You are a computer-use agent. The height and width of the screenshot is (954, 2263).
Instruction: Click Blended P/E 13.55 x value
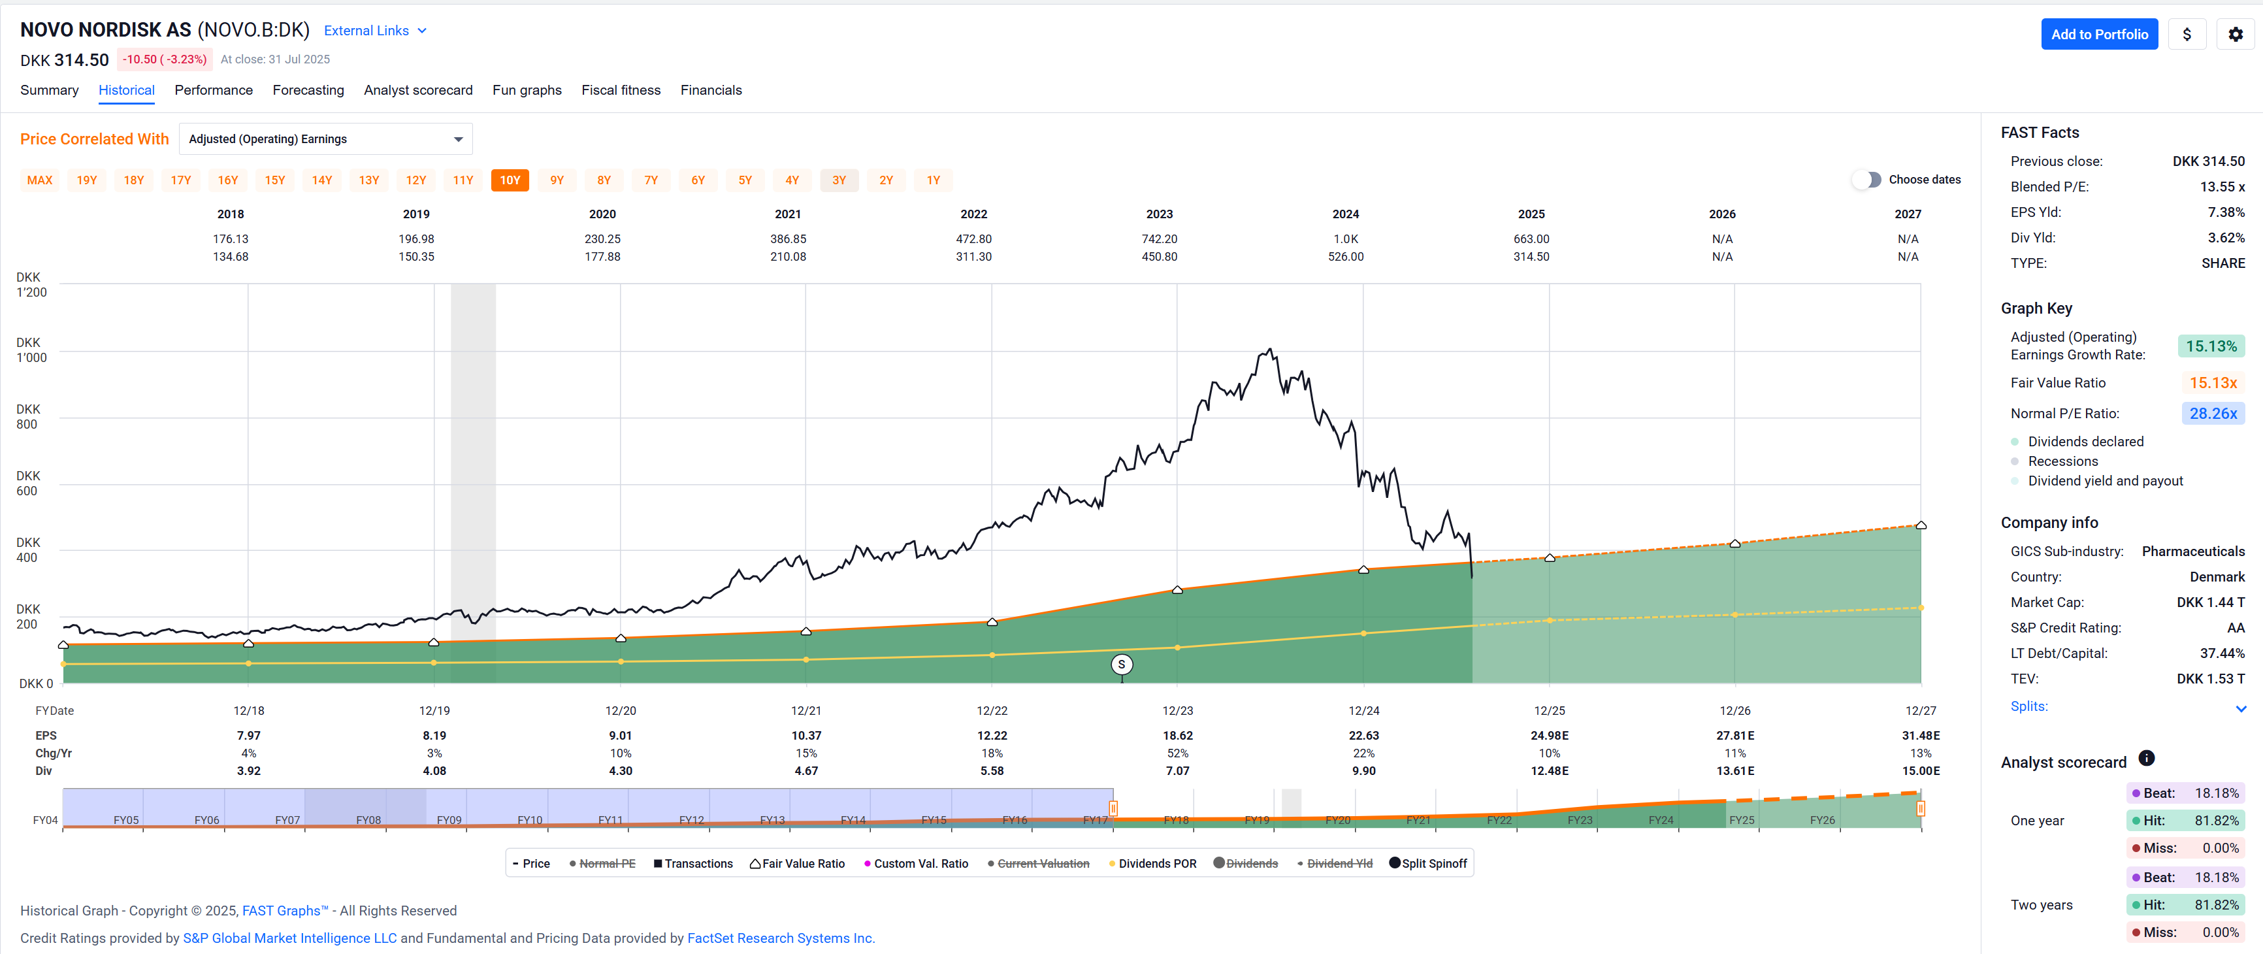(2222, 186)
